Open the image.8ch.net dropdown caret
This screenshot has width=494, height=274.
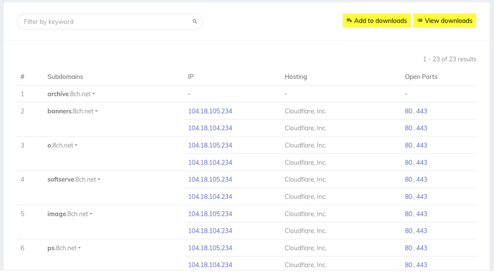tap(91, 214)
